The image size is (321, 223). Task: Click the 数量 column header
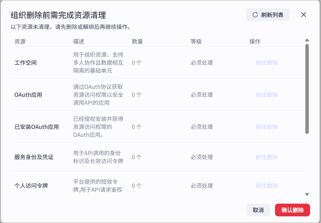(137, 41)
